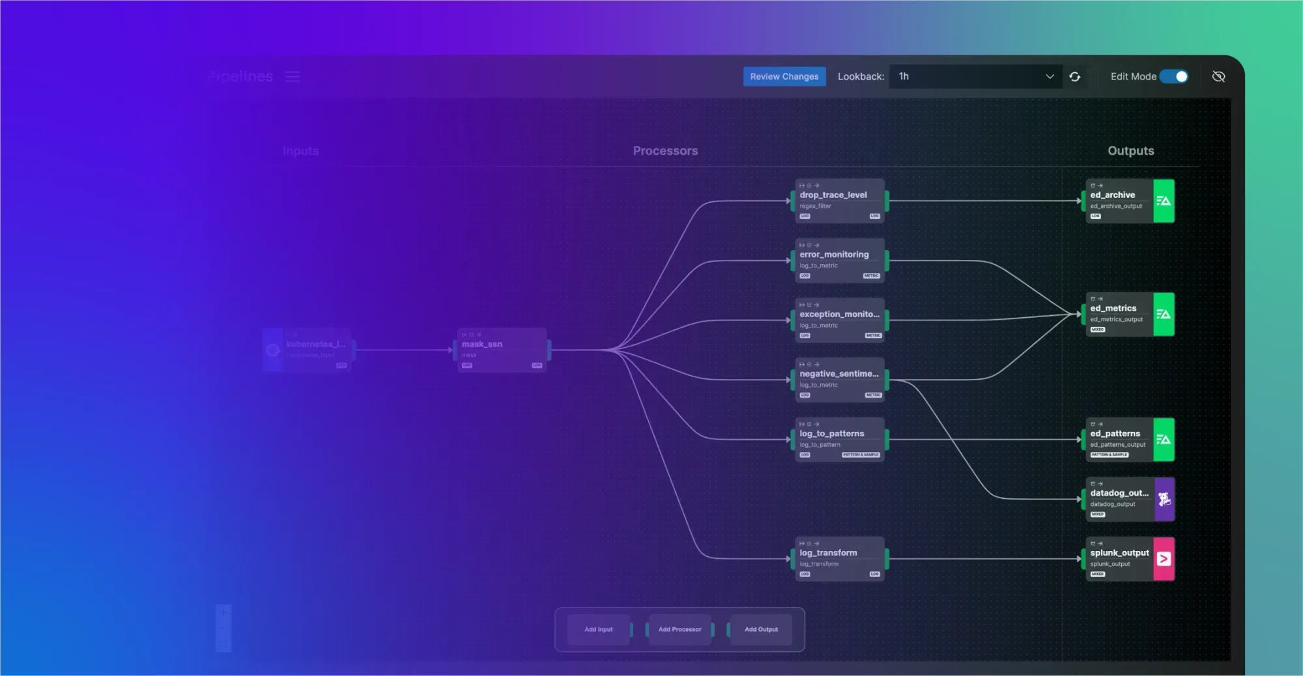
Task: Select the Processors section header
Action: pos(666,150)
